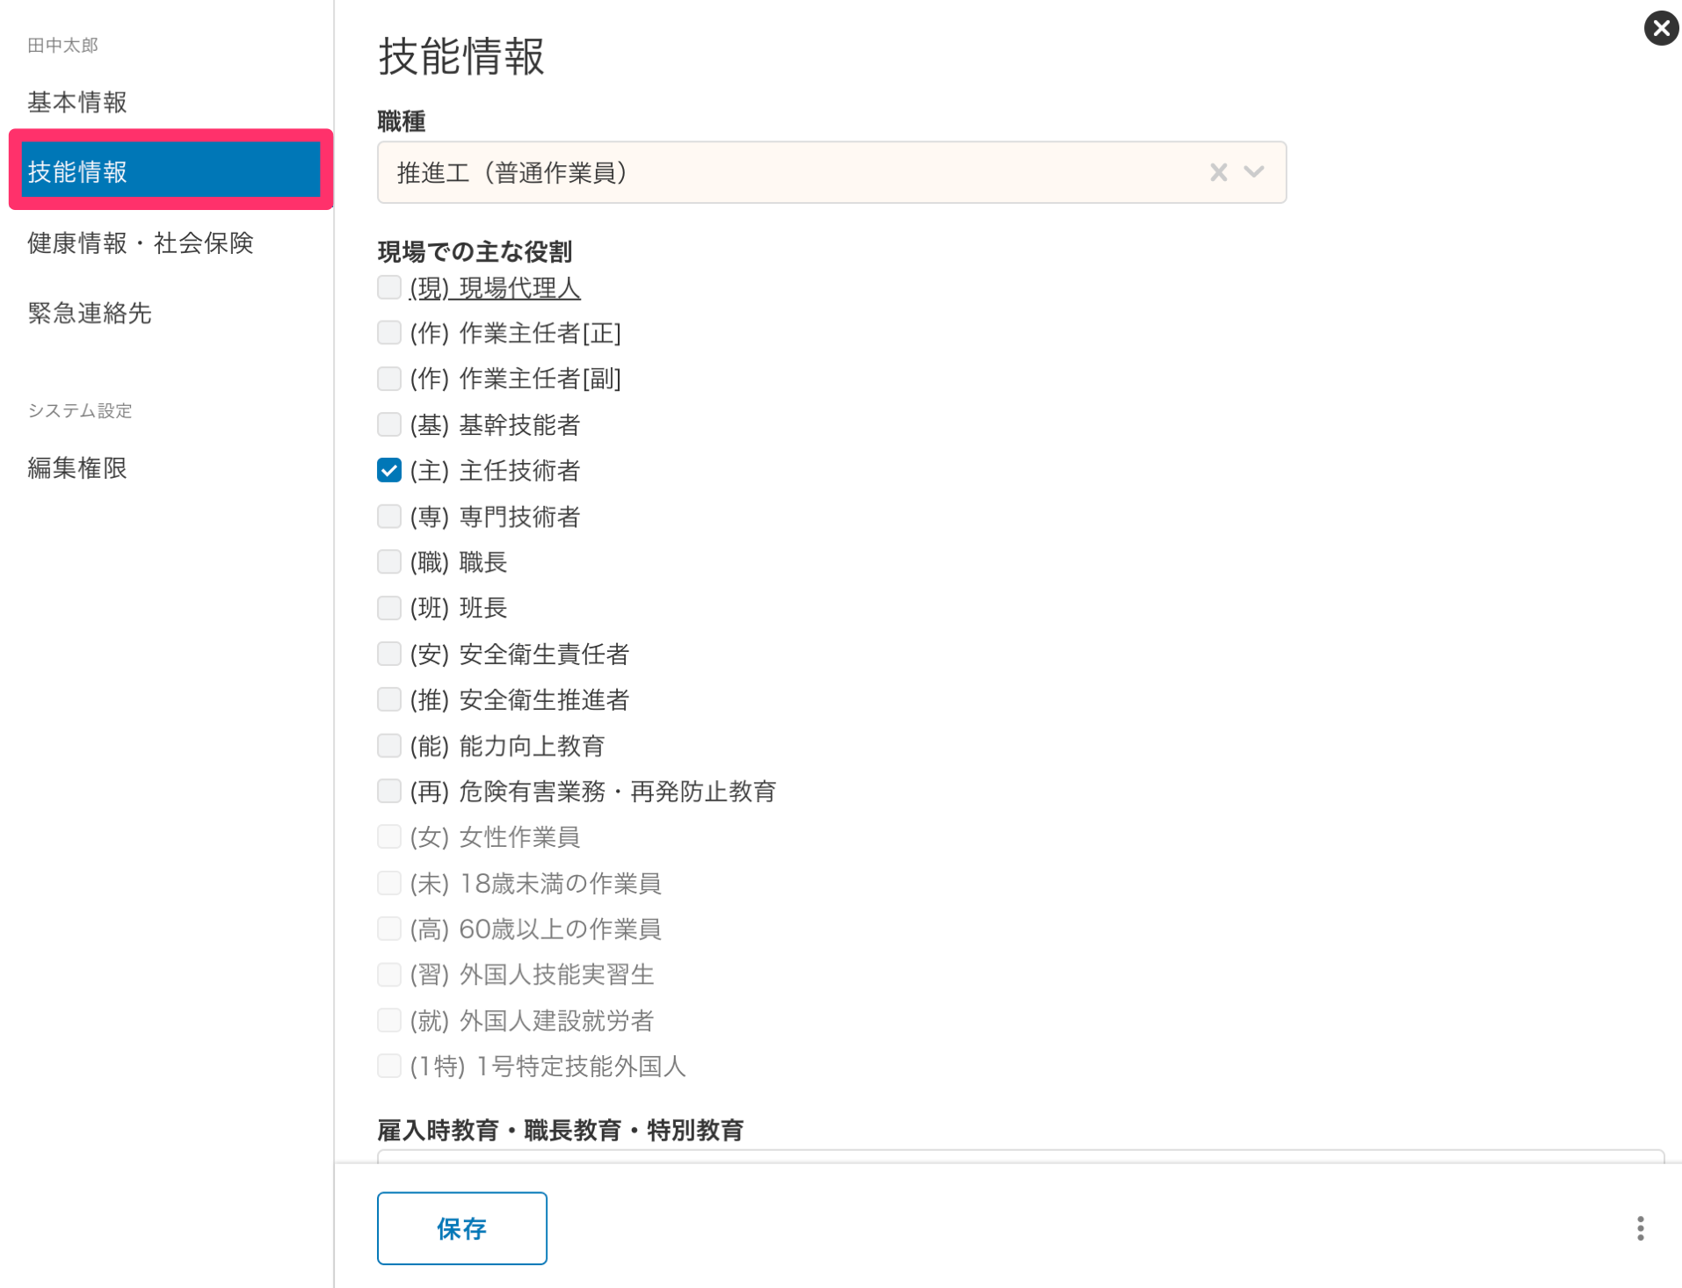Viewport: 1682px width, 1288px height.
Task: Enable (安) 安全衛生責任者 checkbox
Action: coord(388,654)
